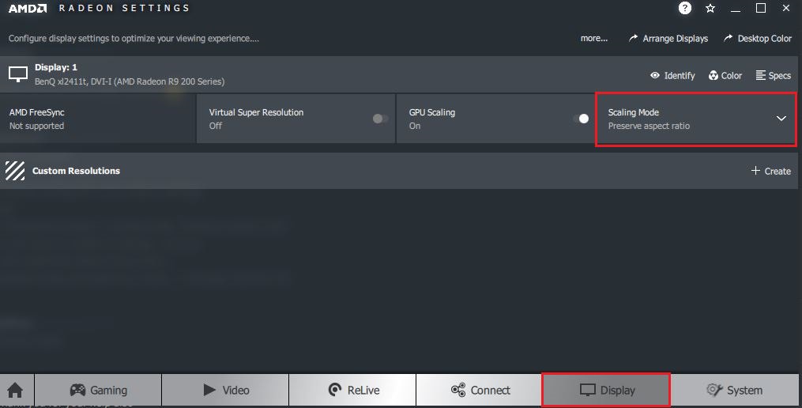Click the AMD logo
The width and height of the screenshot is (802, 408).
(27, 9)
